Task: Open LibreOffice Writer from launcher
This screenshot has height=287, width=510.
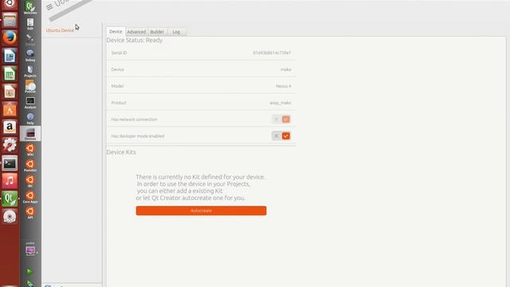Action: (x=10, y=56)
